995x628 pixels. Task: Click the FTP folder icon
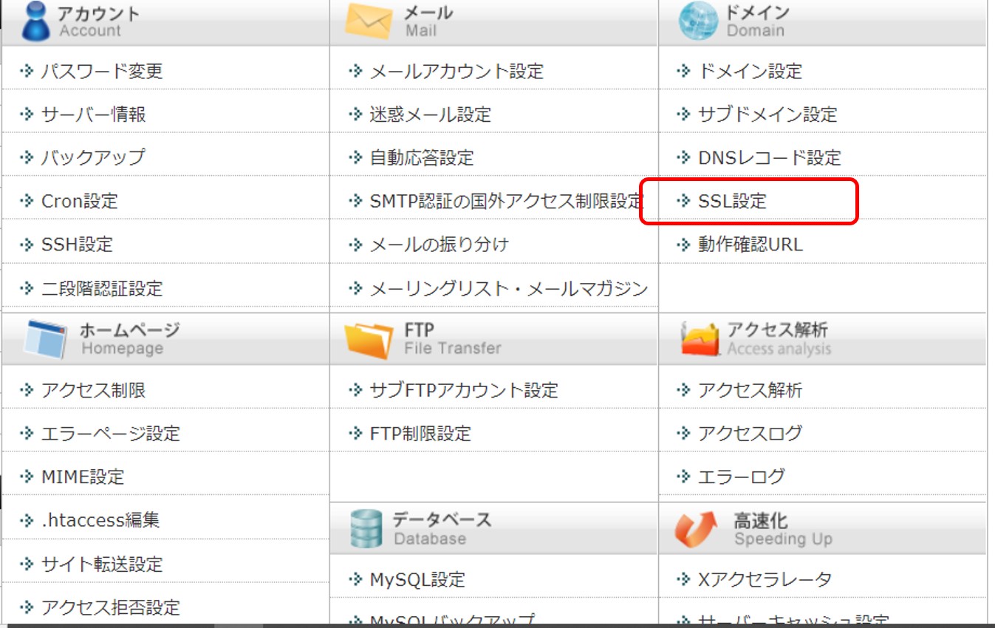coord(369,340)
